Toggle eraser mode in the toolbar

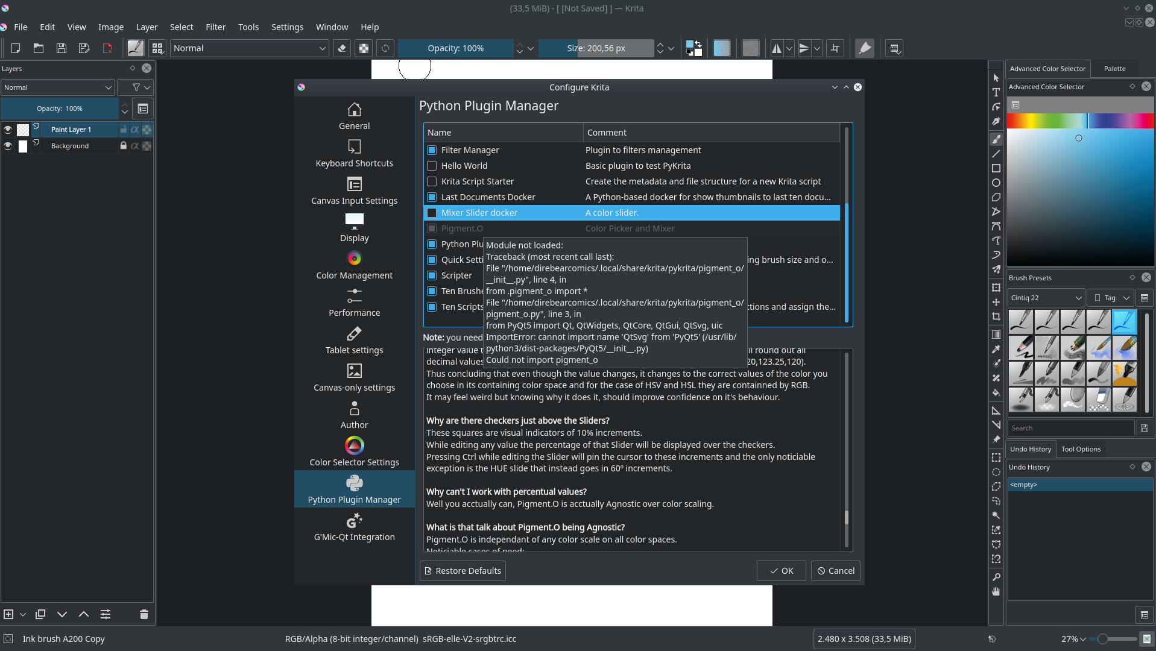(x=342, y=48)
